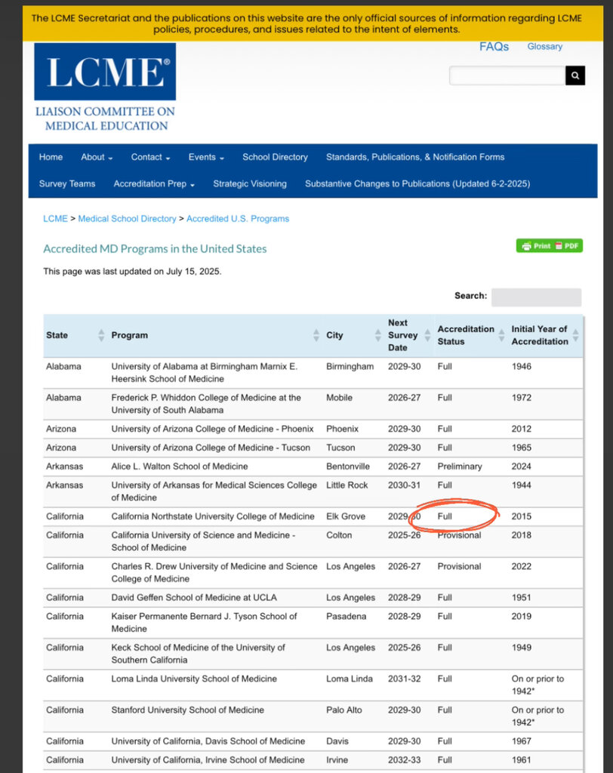This screenshot has height=773, width=613.
Task: Click the Initial Year of Accreditation header
Action: 540,335
